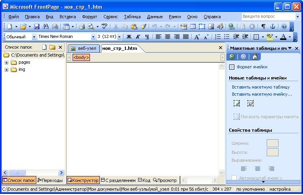The height and width of the screenshot is (195, 303).
Task: Click the Open folder toolbar icon
Action: click(23, 27)
